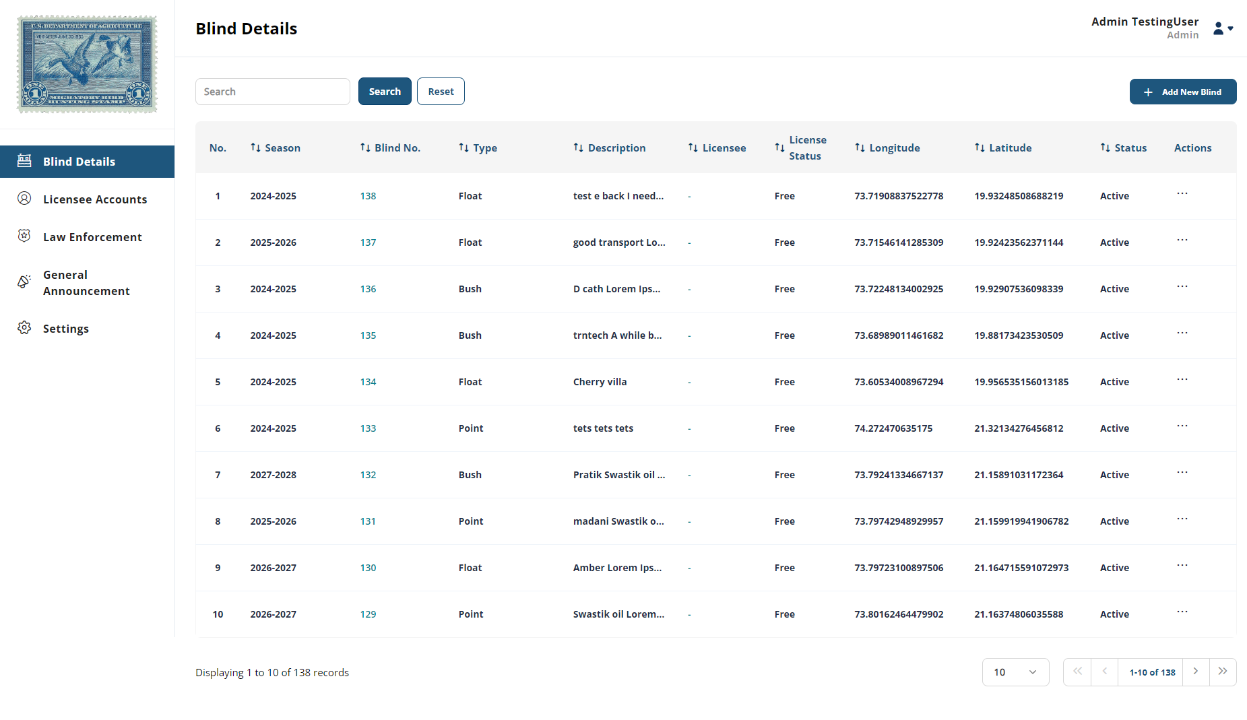Sort by Status column header

(1105, 148)
